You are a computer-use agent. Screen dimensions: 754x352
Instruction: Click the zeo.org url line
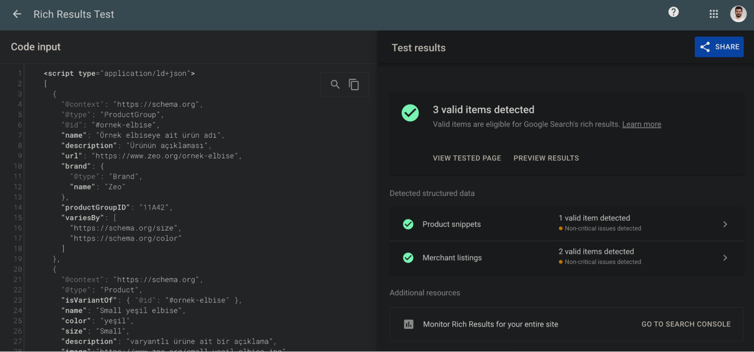[151, 156]
